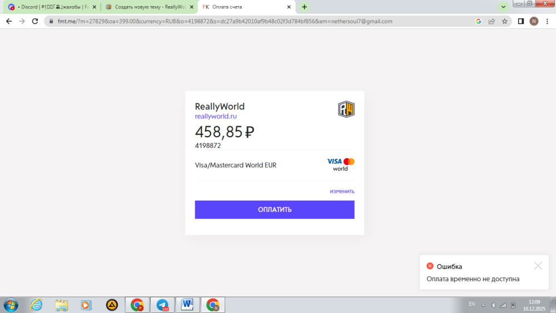Launch Internet Explorer from the taskbar
Image resolution: width=556 pixels, height=313 pixels.
coord(36,305)
